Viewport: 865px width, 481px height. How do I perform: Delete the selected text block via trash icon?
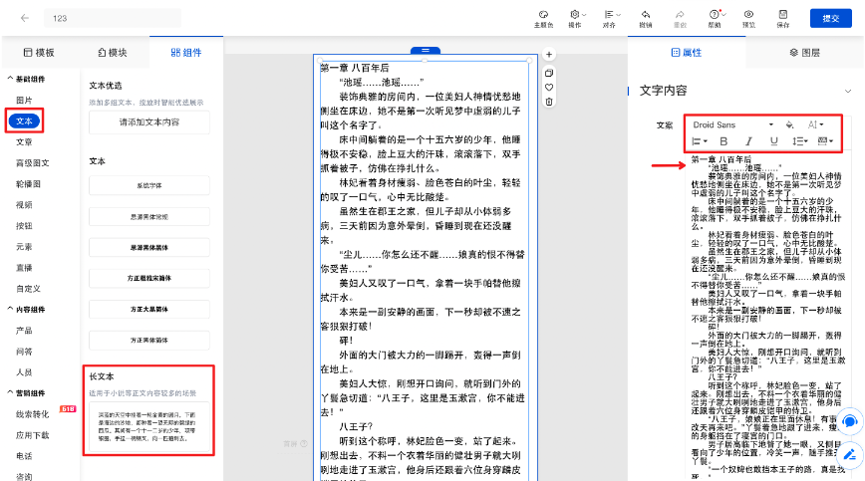pyautogui.click(x=548, y=101)
